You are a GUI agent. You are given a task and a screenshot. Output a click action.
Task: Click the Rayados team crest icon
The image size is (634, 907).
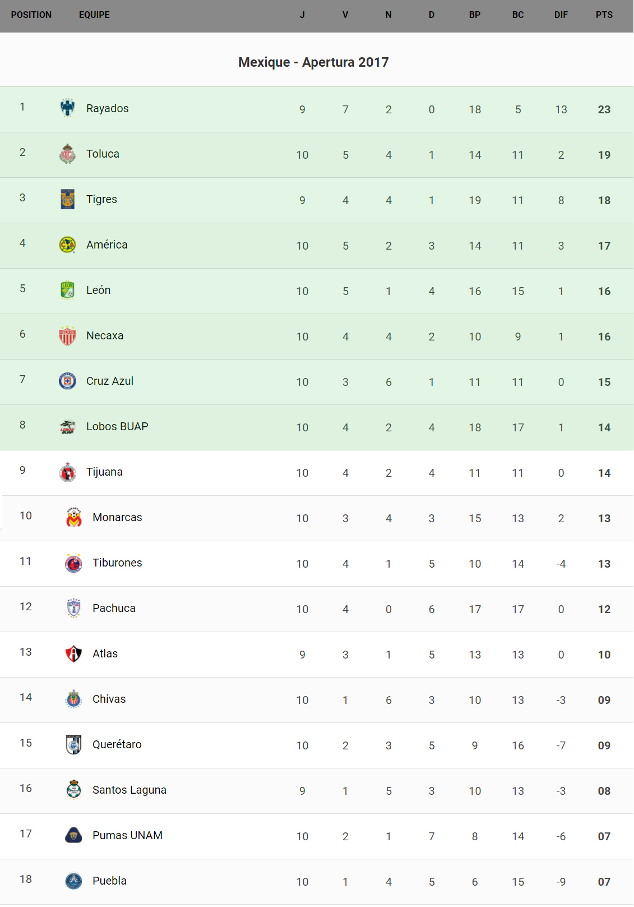coord(67,108)
